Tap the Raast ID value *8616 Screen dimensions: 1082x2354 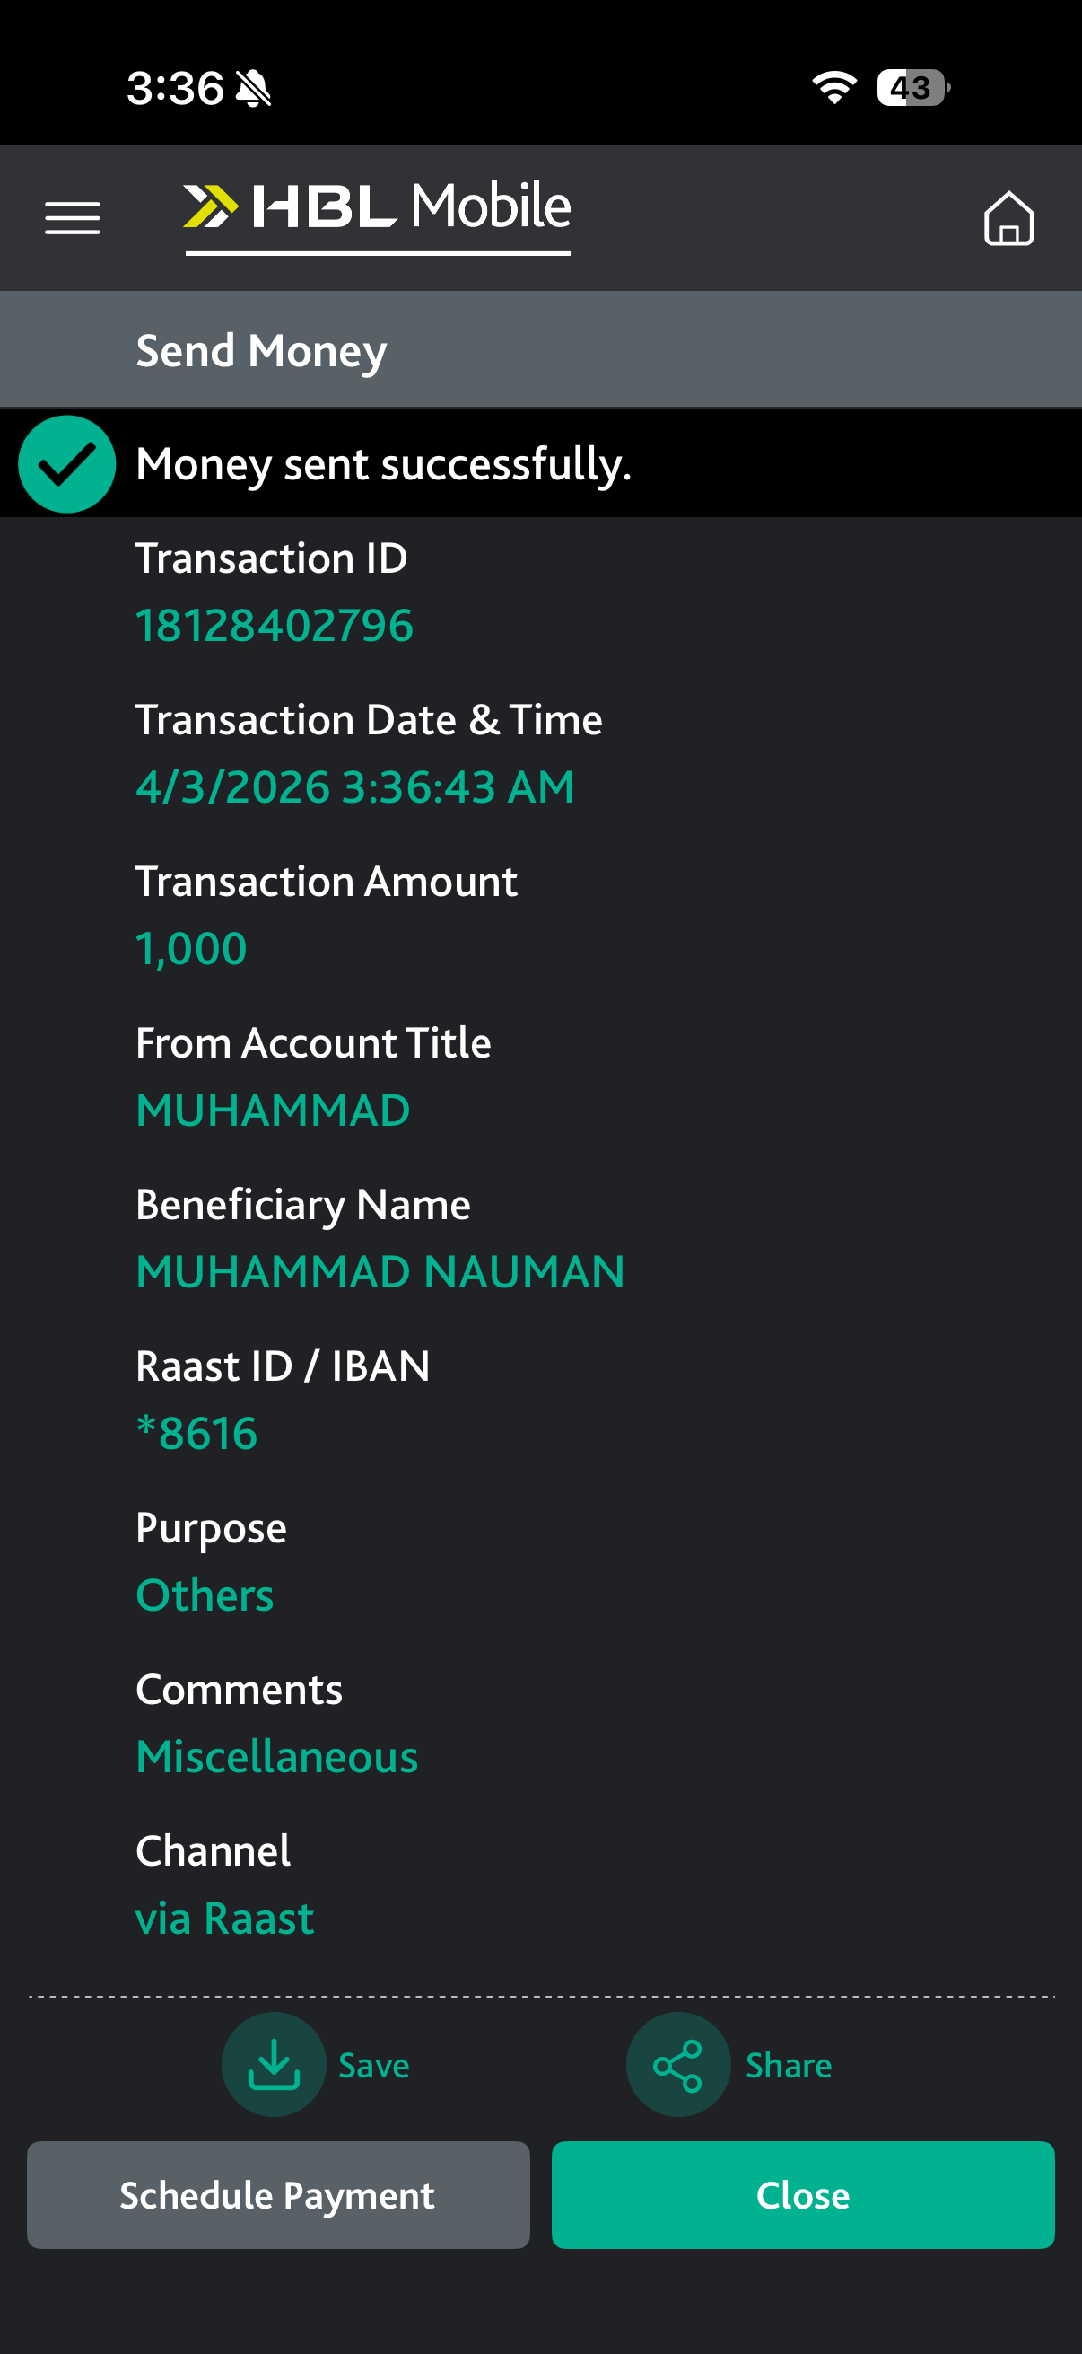click(196, 1433)
